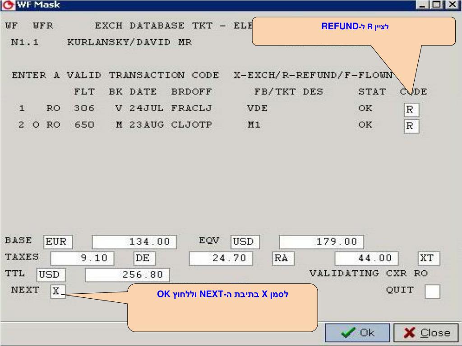Click the fare basis M1 text

pyautogui.click(x=254, y=125)
